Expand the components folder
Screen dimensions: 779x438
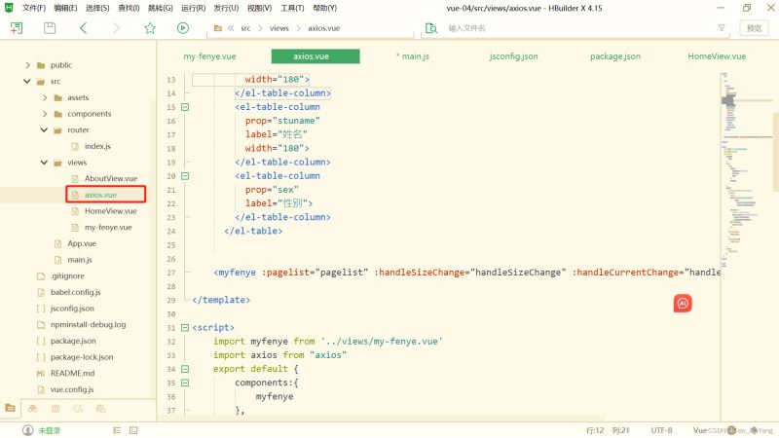coord(45,114)
